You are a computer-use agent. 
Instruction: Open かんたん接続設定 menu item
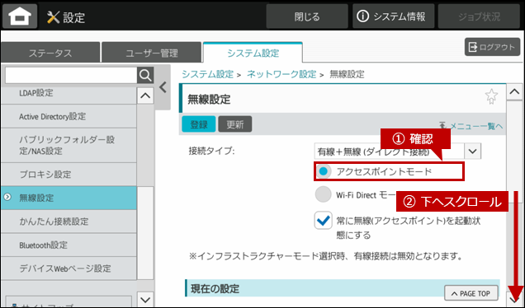pos(69,222)
